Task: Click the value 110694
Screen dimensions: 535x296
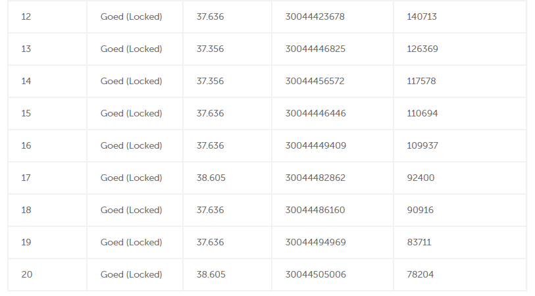Action: coord(422,114)
